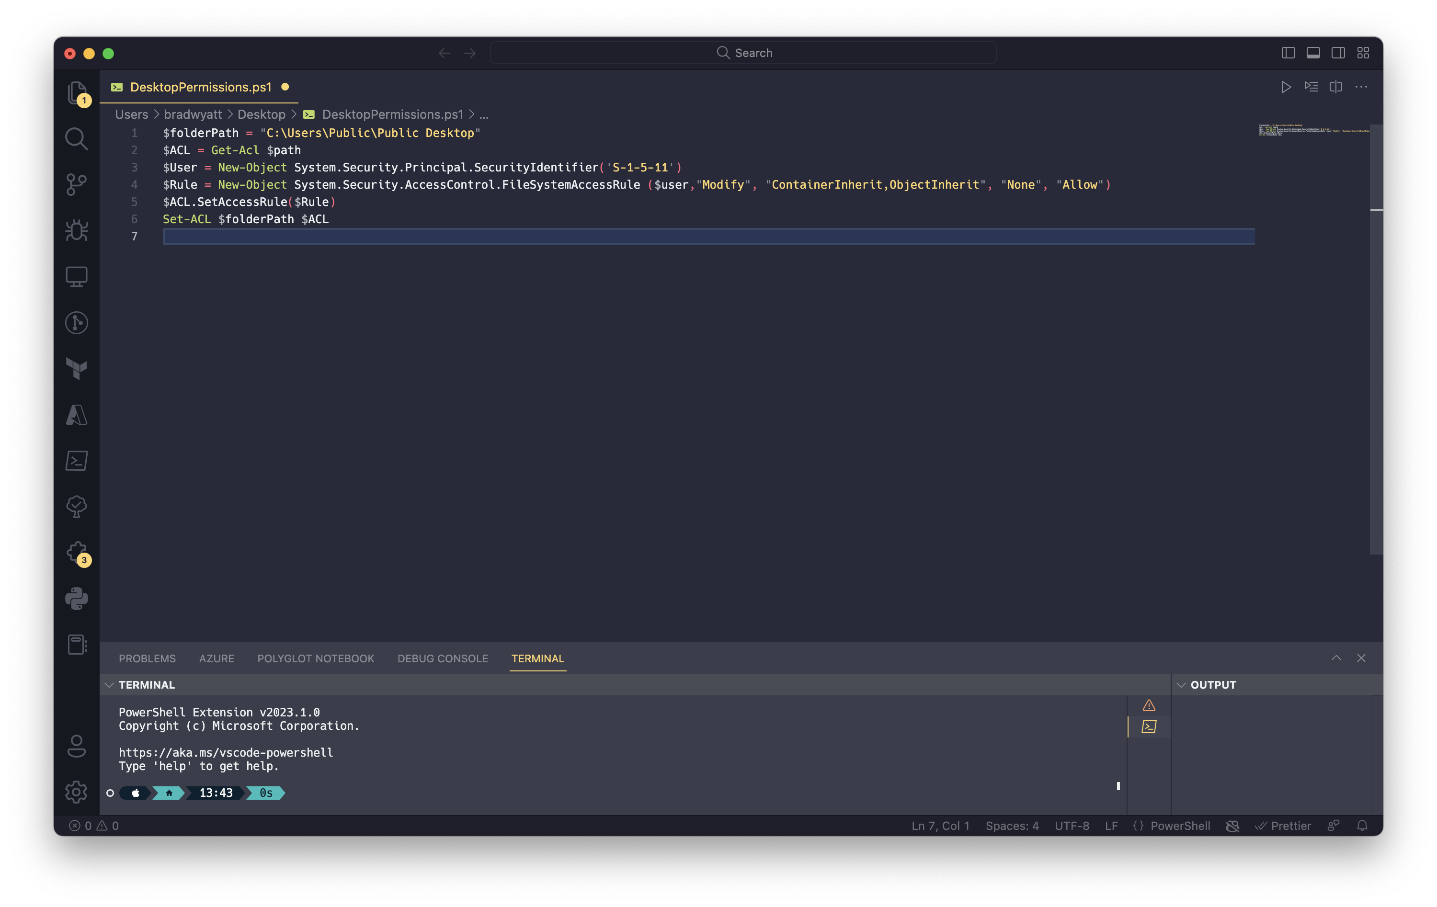
Task: Open PowerShell command explorer icon
Action: tap(76, 461)
